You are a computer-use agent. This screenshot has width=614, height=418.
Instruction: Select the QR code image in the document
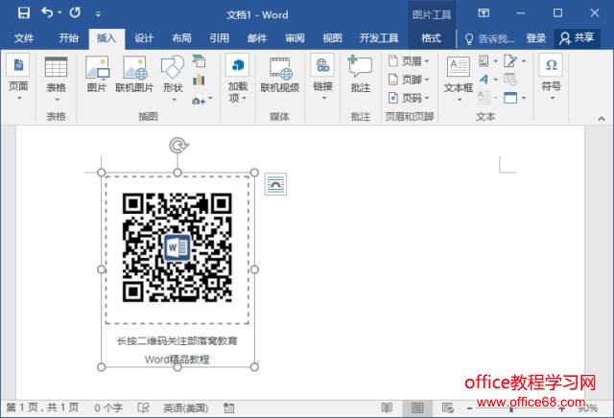click(177, 247)
